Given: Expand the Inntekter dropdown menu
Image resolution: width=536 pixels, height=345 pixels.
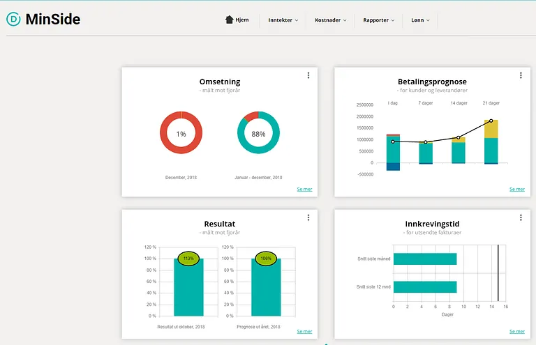Looking at the screenshot, I should (x=283, y=20).
